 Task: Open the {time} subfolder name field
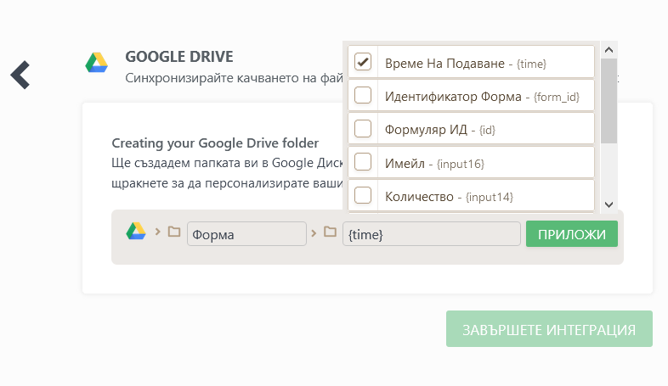pyautogui.click(x=432, y=234)
